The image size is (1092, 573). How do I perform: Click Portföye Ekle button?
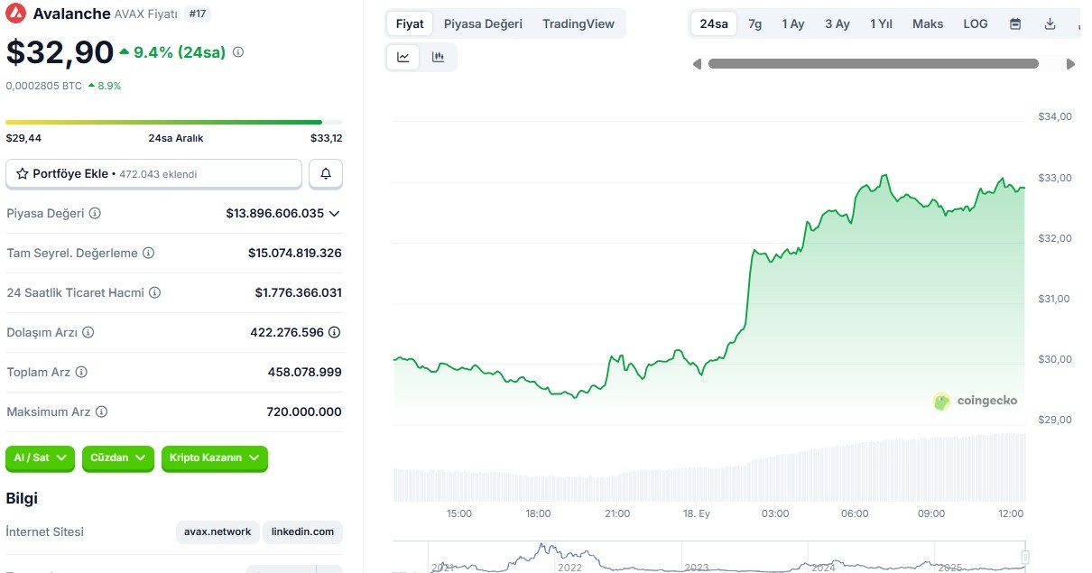tap(153, 174)
